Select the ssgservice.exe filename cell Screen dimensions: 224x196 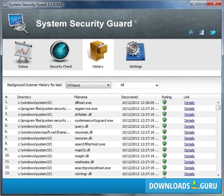click(86, 109)
